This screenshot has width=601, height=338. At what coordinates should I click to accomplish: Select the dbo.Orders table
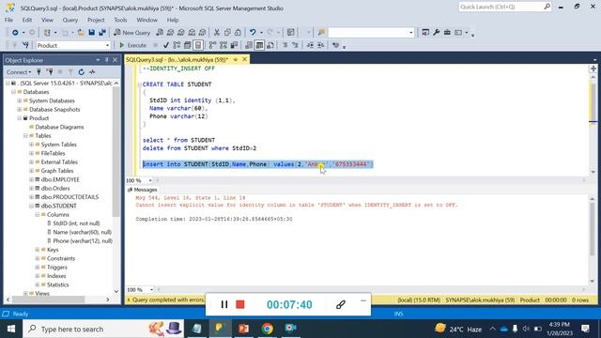coord(55,188)
